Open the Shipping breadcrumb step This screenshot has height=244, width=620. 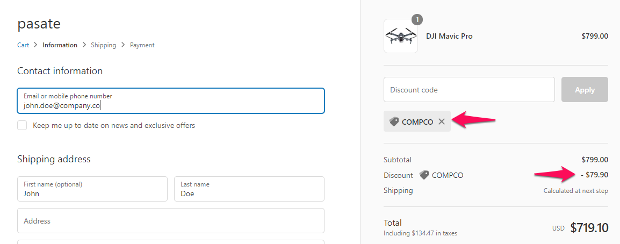point(103,45)
